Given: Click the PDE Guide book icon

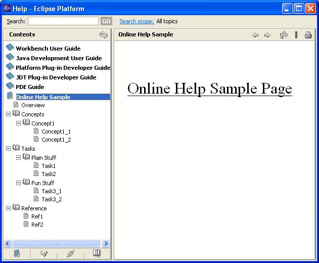Looking at the screenshot, I should pos(10,85).
